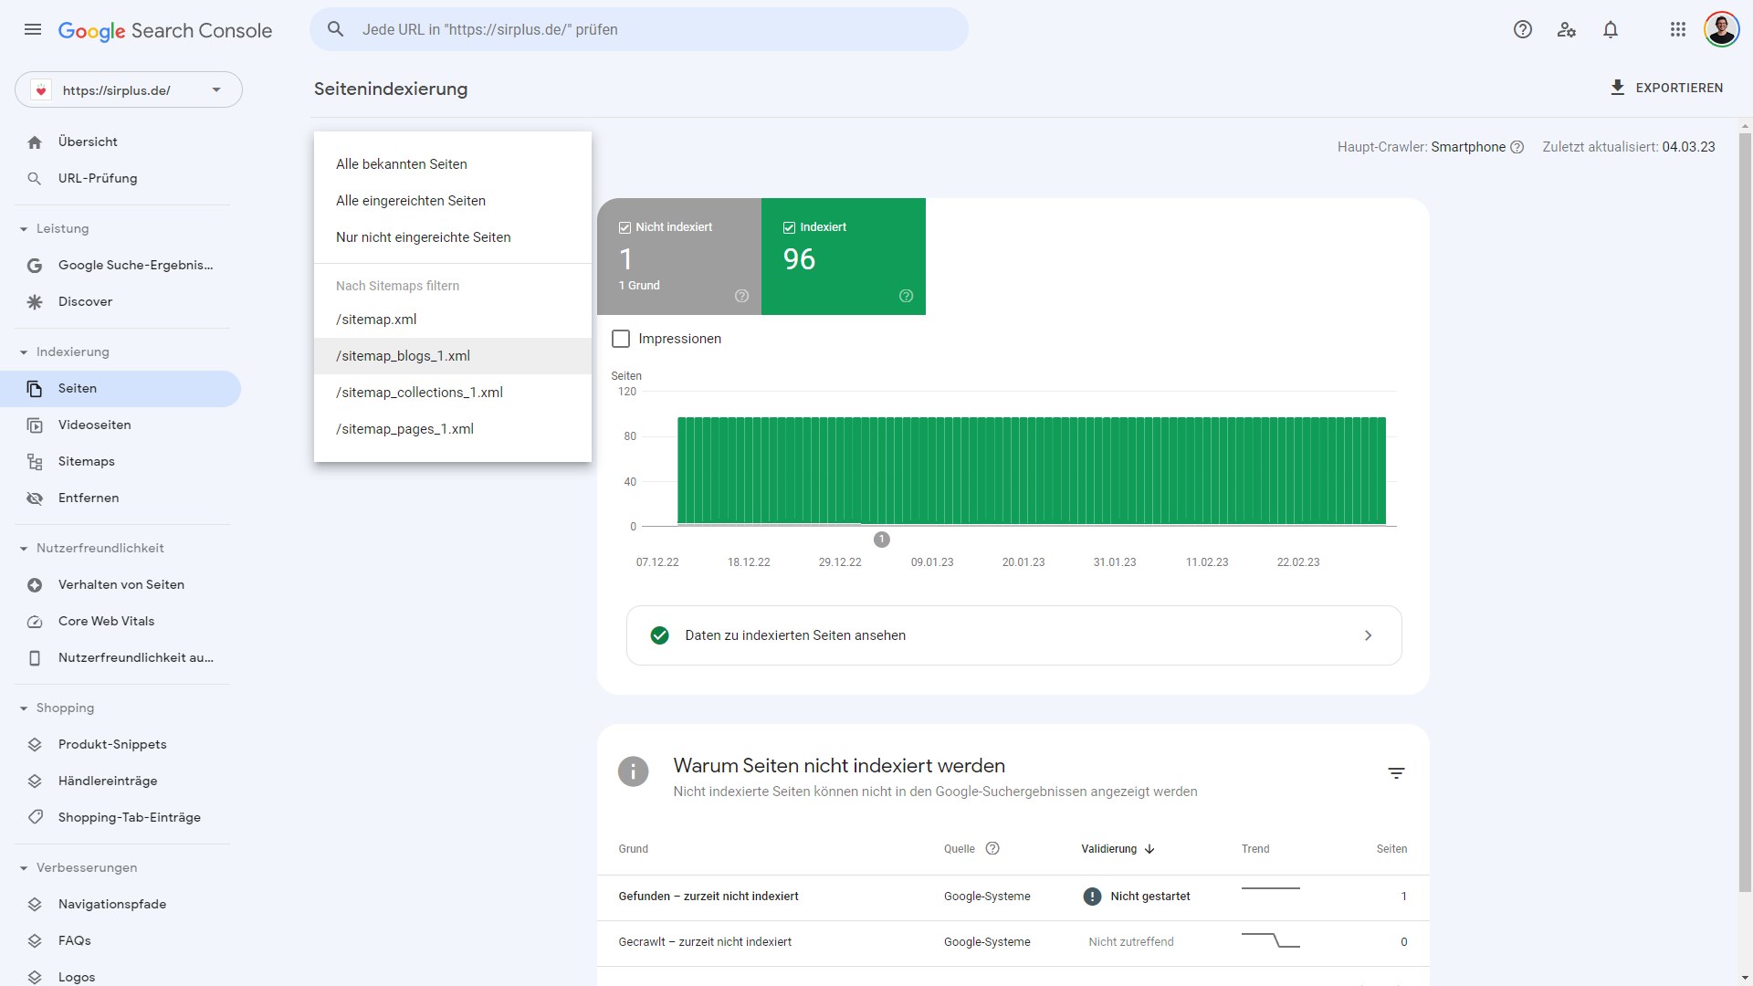1753x986 pixels.
Task: Enable the Impressionen checkbox
Action: click(x=621, y=339)
